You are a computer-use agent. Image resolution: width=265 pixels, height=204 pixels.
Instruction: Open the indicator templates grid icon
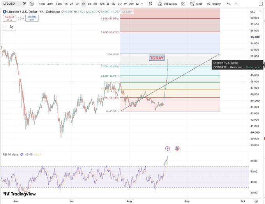click(x=182, y=4)
